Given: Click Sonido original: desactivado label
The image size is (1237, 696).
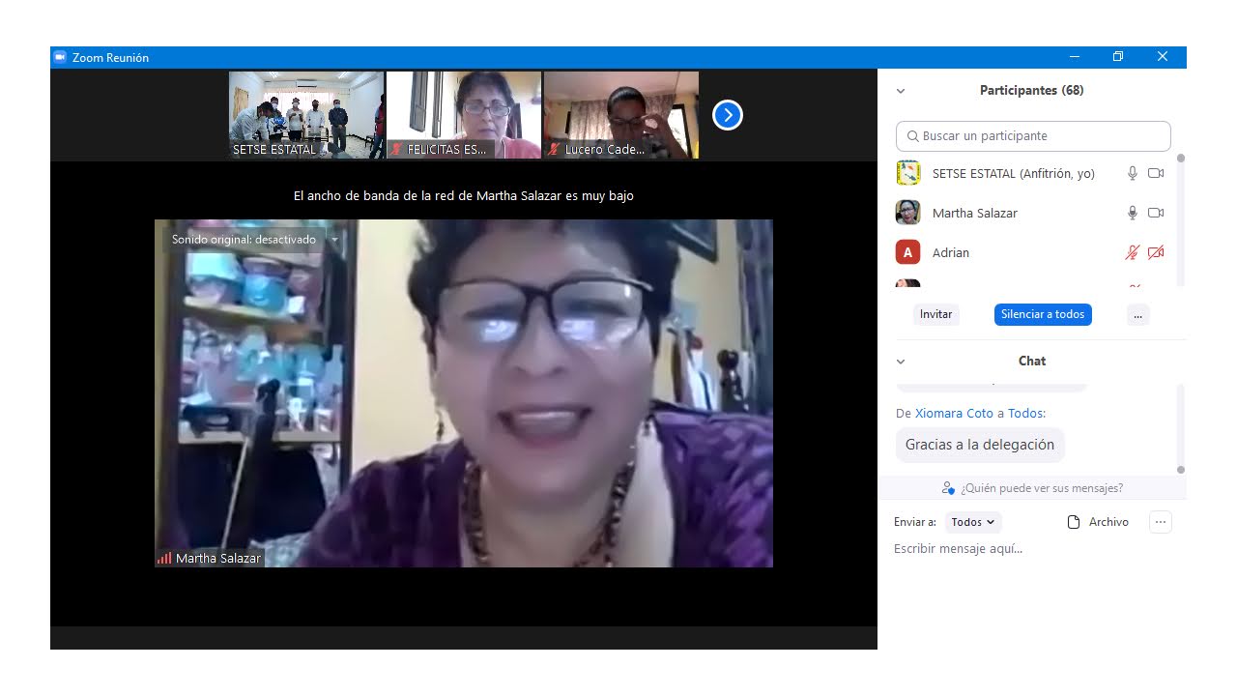Looking at the screenshot, I should point(244,240).
